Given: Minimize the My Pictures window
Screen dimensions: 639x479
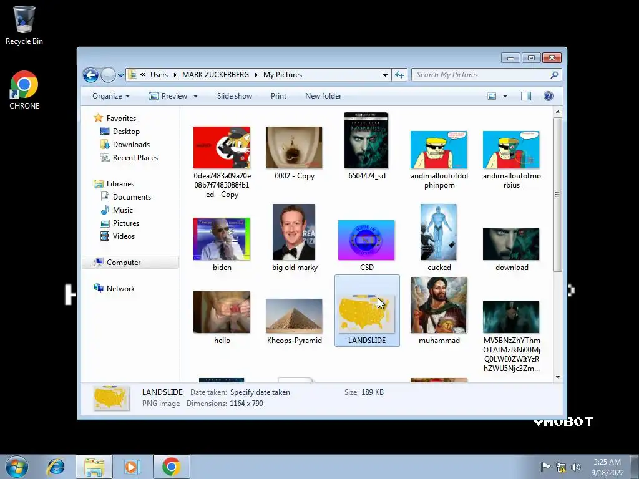Looking at the screenshot, I should [510, 58].
